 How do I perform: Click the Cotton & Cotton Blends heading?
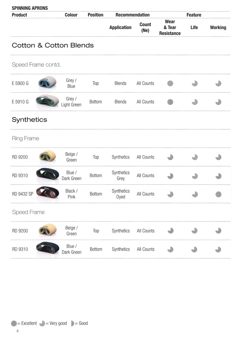pyautogui.click(x=53, y=46)
